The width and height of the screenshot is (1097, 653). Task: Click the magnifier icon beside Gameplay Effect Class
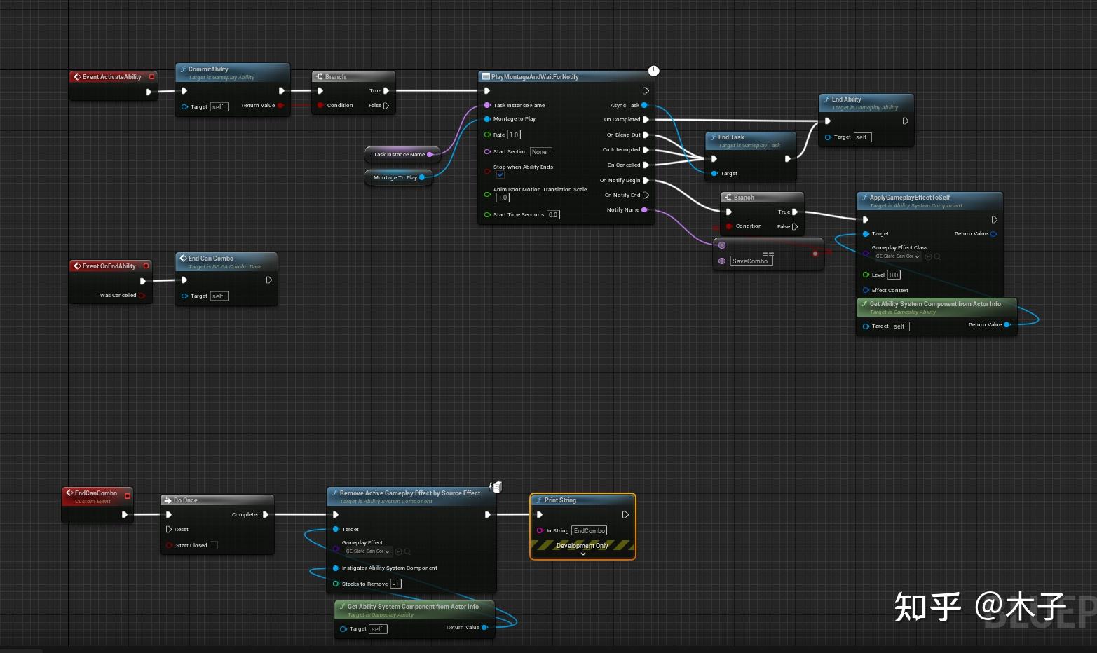938,256
